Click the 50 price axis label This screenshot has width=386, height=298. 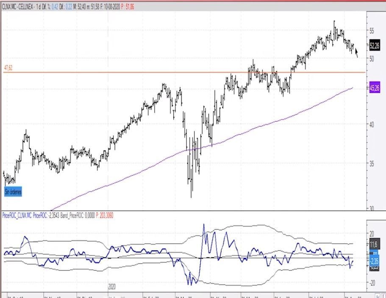point(372,58)
